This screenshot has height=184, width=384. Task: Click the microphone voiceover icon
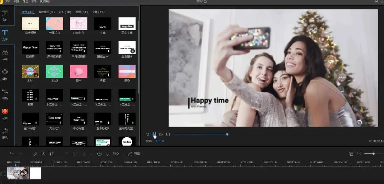[x=108, y=154]
